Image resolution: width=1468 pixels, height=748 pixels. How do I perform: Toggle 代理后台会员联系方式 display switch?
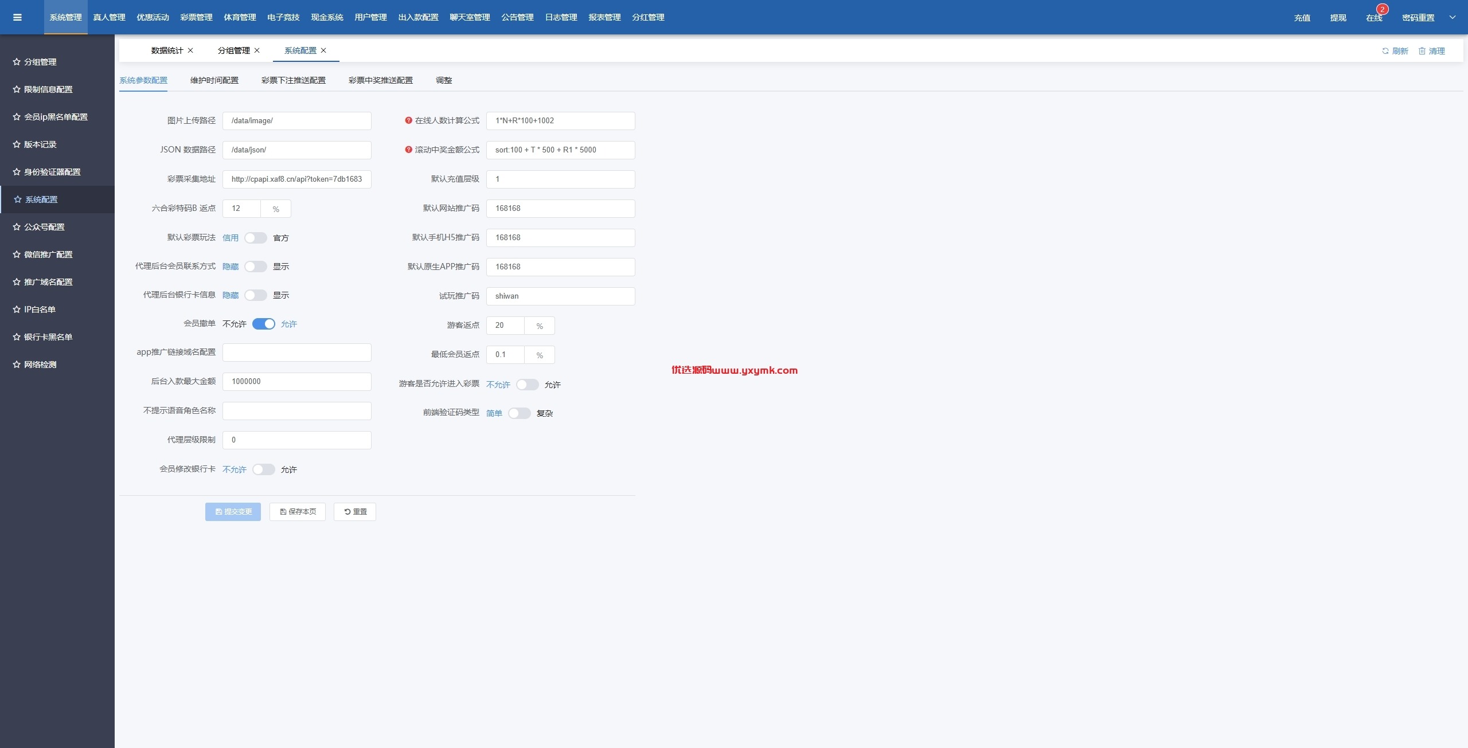pyautogui.click(x=256, y=267)
